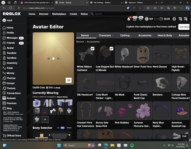Open Create in the top navigation
The image size is (191, 149).
(73, 14)
